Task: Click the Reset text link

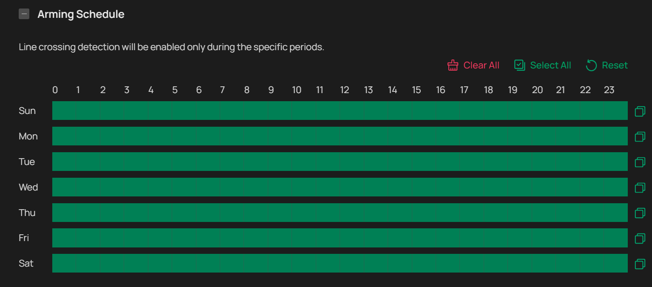Action: tap(615, 65)
